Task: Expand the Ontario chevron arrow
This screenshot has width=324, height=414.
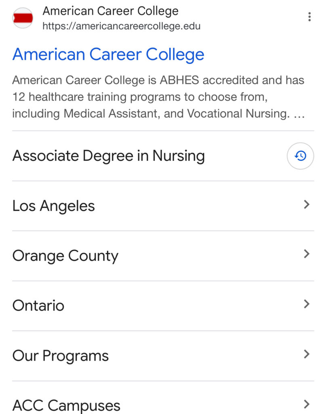Action: click(x=307, y=304)
